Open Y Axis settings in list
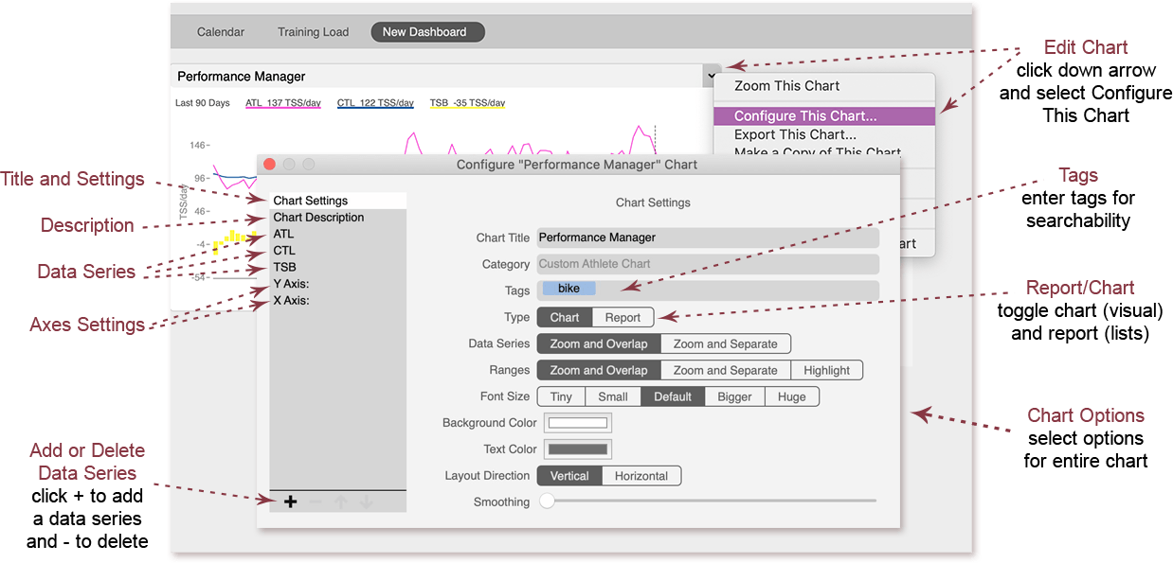 point(338,284)
